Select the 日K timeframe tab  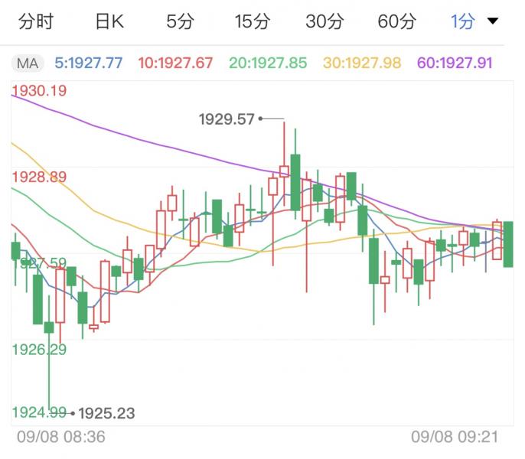[x=109, y=22]
